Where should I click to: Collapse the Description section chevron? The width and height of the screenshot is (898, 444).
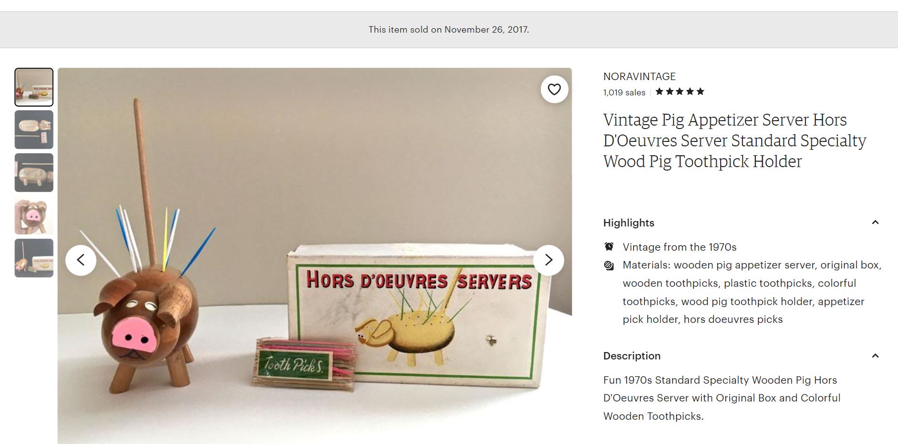pos(875,355)
